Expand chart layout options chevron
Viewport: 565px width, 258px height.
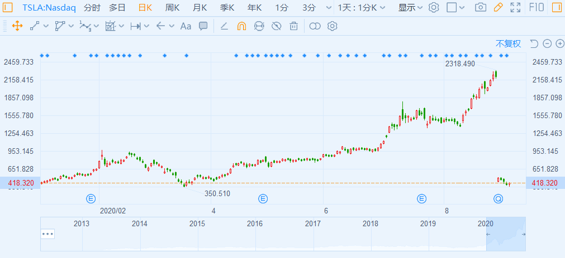[x=462, y=8]
